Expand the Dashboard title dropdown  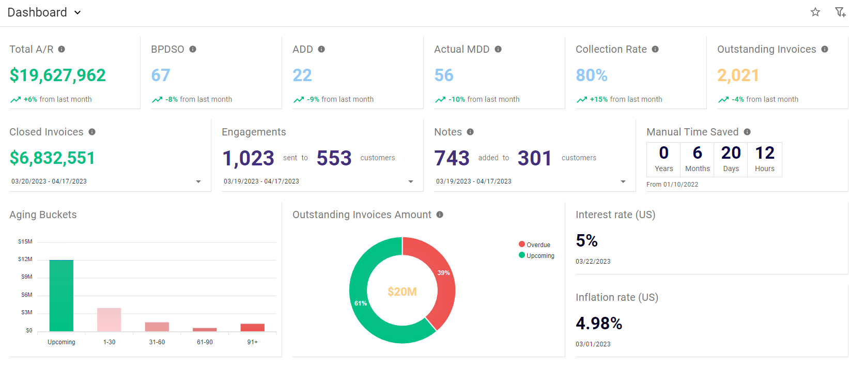point(78,12)
